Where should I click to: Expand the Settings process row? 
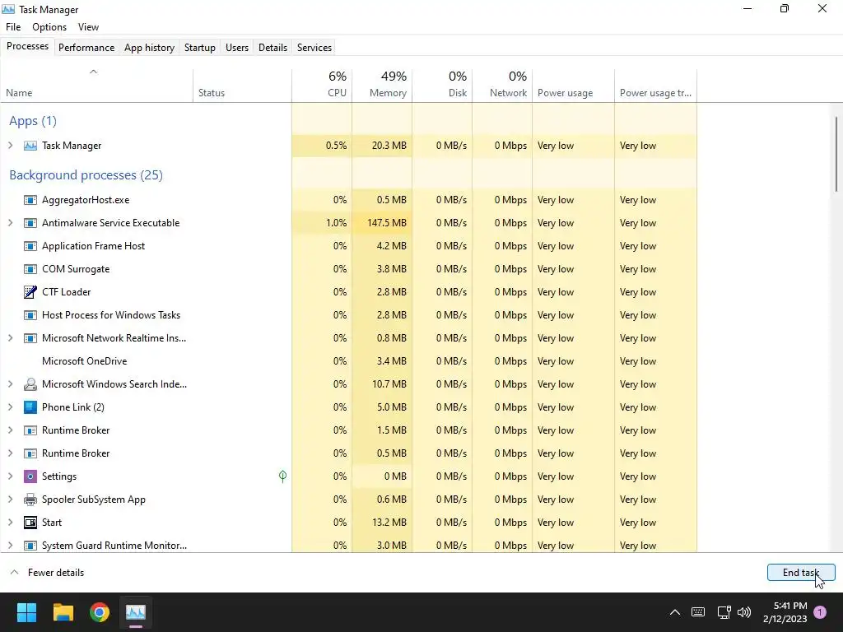[x=10, y=476]
